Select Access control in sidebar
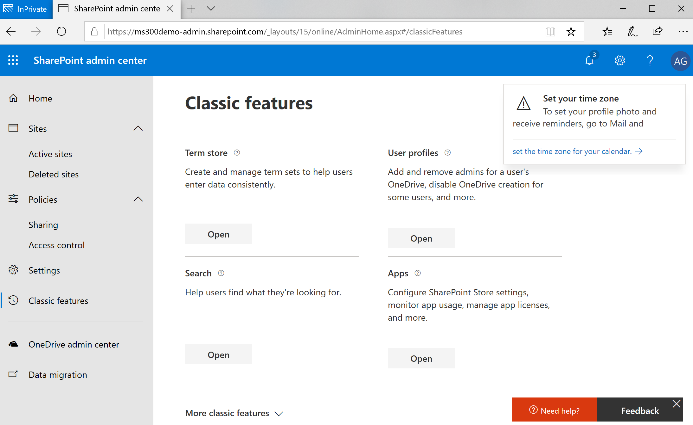693x425 pixels. click(x=56, y=245)
